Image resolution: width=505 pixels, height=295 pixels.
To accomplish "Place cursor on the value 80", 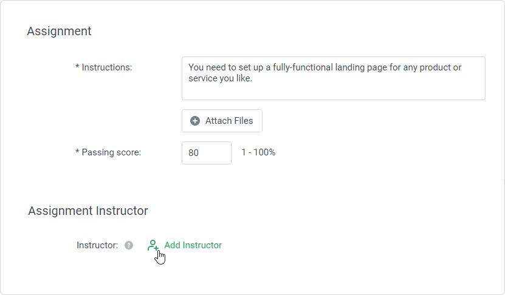I will [x=193, y=153].
